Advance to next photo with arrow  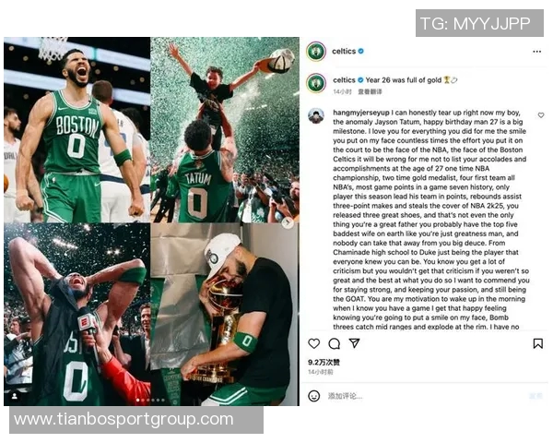[x=288, y=222]
